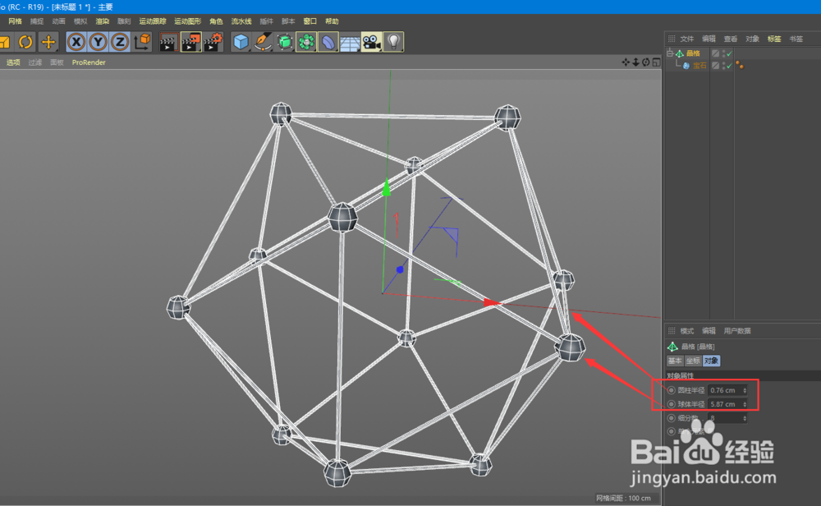Select the 宝石 object name
Screen dimensions: 821x506
click(699, 66)
